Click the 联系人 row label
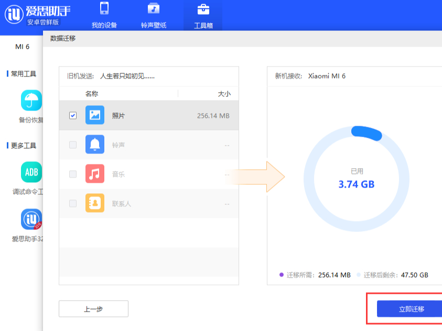 point(122,204)
